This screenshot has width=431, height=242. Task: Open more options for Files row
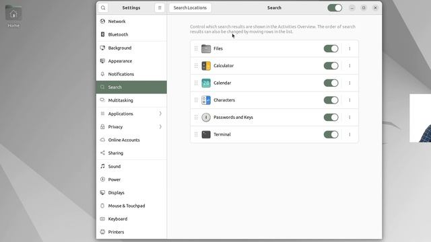pyautogui.click(x=350, y=48)
